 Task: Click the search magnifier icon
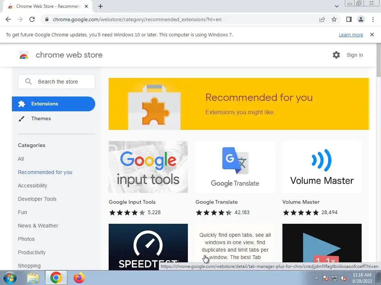tap(28, 81)
